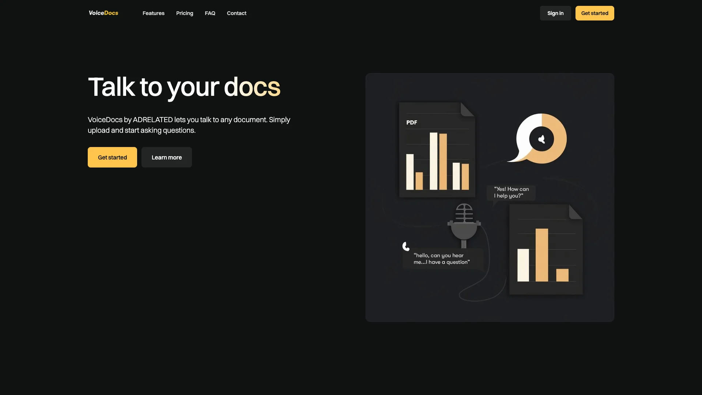The image size is (702, 395).
Task: Click the microphone illustration
Action: point(464,223)
